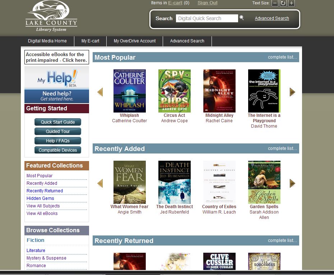The height and width of the screenshot is (275, 334).
Task: Open The Sorceress cover in Recently Returned
Action: pos(264,261)
